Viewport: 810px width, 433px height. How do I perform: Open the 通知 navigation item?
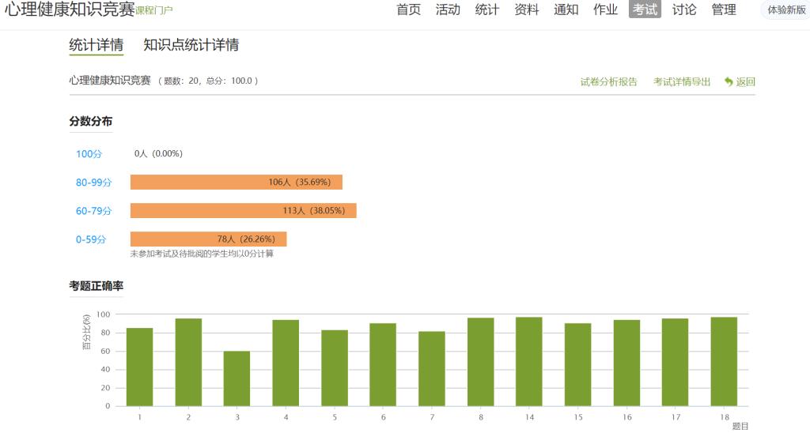(x=566, y=9)
